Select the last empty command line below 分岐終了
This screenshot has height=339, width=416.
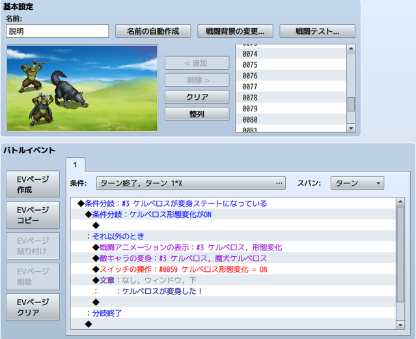(234, 324)
